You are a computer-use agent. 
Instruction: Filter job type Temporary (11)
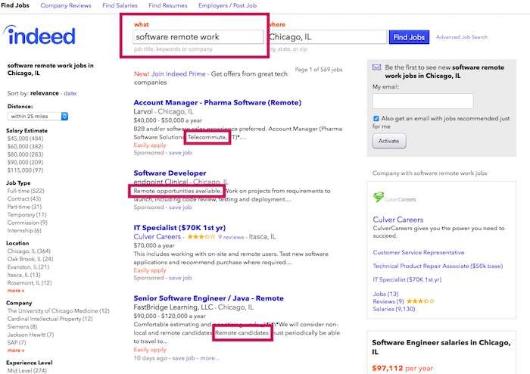[x=26, y=214]
